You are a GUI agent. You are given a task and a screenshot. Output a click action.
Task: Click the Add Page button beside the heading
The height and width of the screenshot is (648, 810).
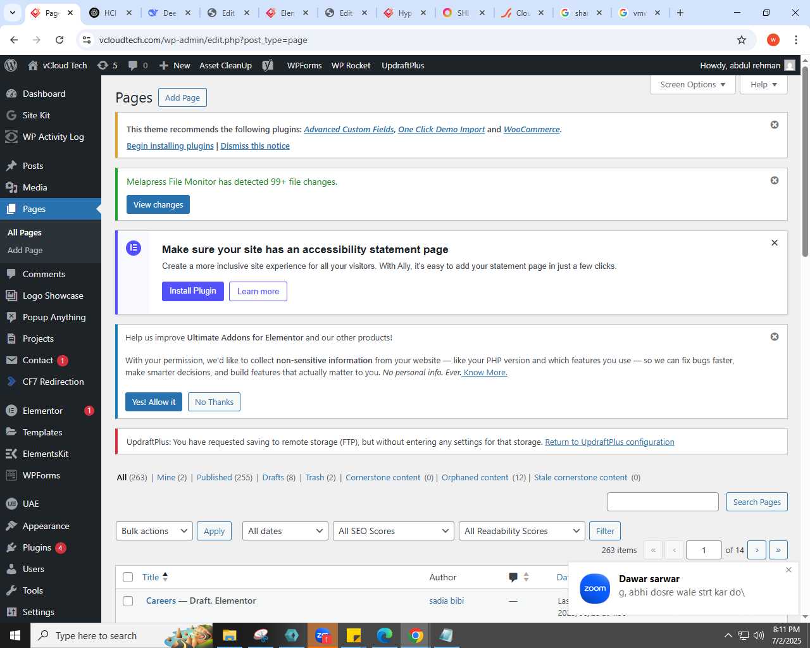click(182, 97)
